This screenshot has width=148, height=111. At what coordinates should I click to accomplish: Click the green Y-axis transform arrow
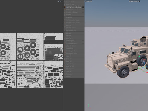pos(139,56)
